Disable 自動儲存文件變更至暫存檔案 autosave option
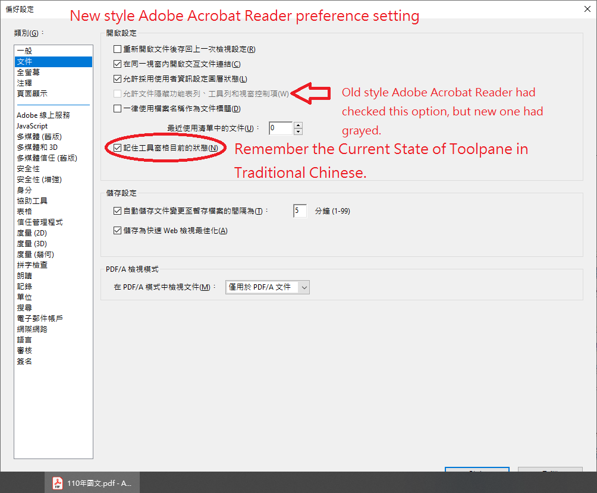 (x=117, y=210)
